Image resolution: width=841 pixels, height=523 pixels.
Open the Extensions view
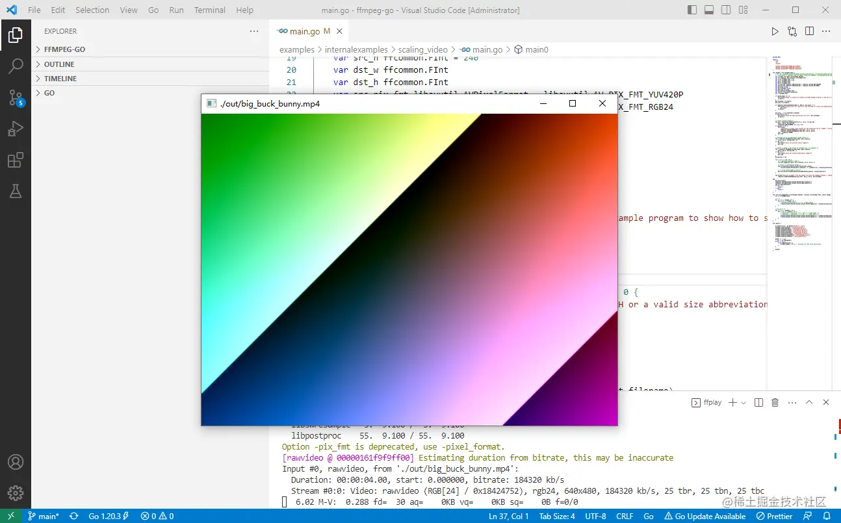click(x=16, y=160)
